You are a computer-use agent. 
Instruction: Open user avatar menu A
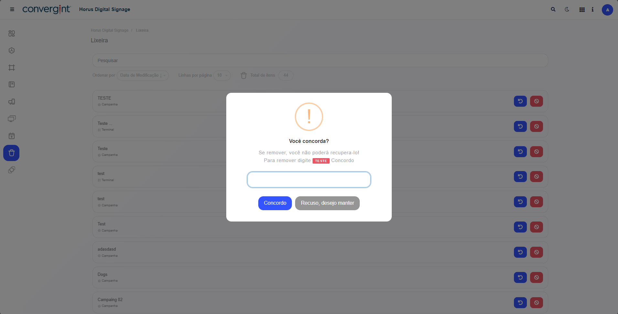[607, 10]
